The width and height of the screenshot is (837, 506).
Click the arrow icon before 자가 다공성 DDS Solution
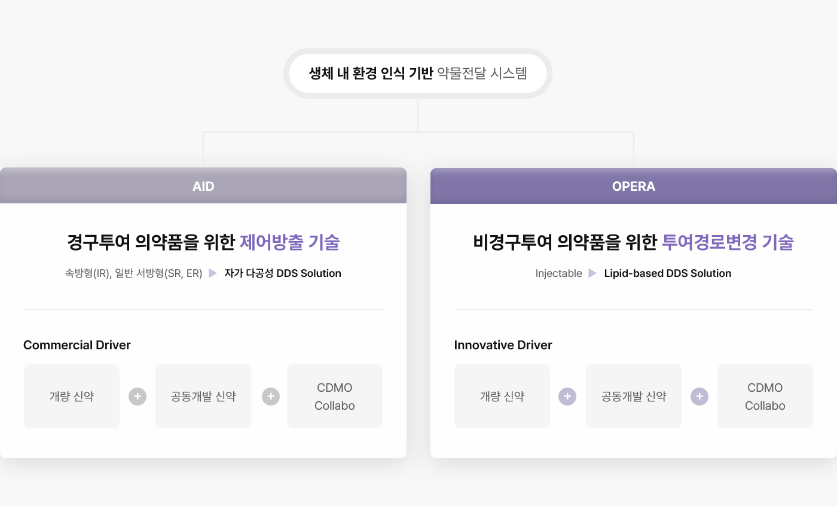pos(213,273)
